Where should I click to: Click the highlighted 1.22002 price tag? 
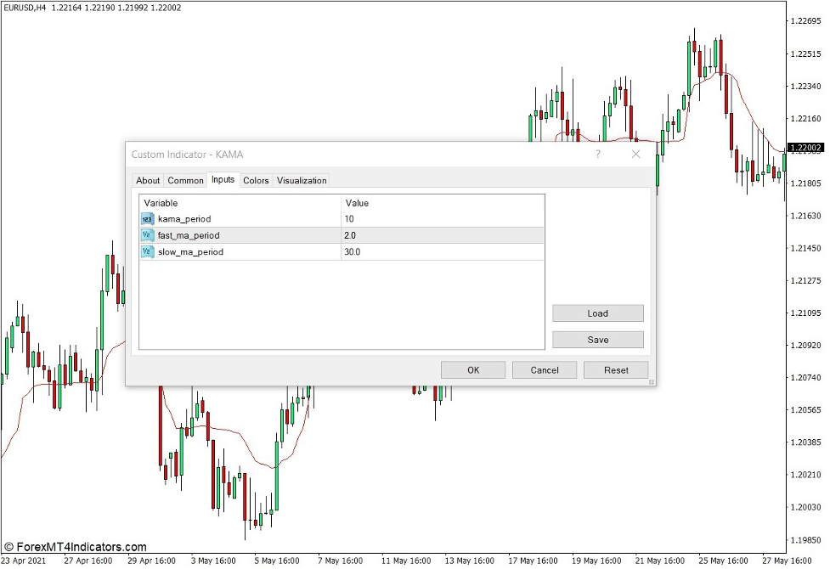(x=805, y=147)
